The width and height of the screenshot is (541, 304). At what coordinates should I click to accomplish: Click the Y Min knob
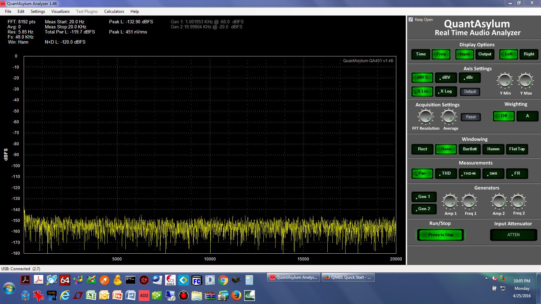pyautogui.click(x=505, y=81)
